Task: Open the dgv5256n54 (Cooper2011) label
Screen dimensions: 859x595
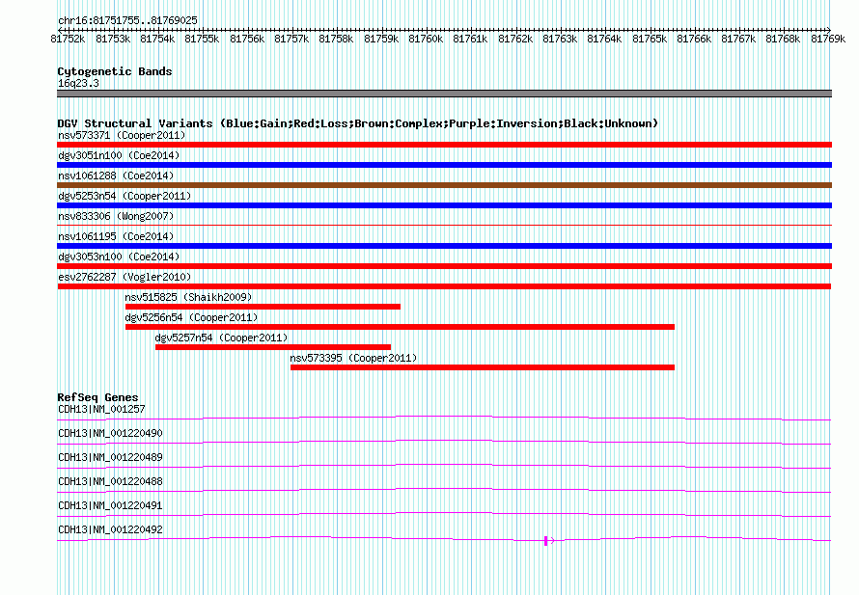Action: click(191, 317)
